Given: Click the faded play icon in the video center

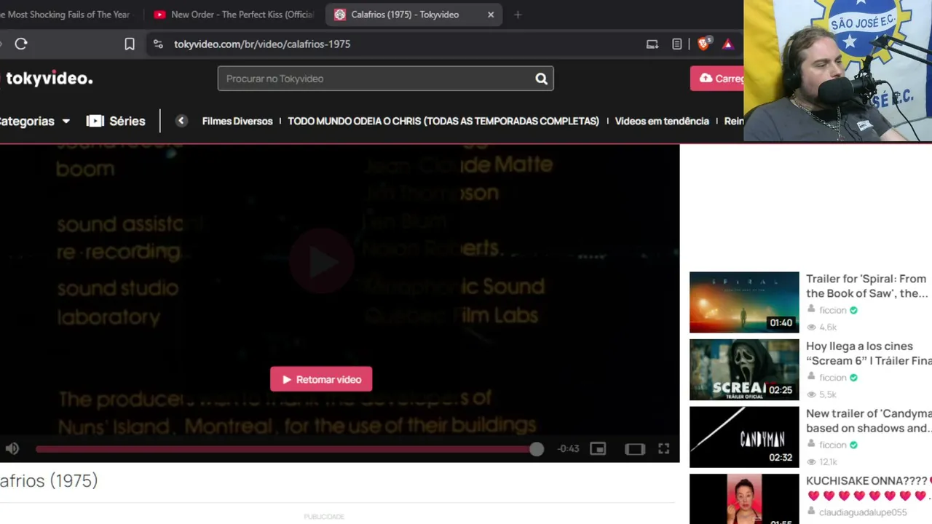Looking at the screenshot, I should (x=321, y=261).
